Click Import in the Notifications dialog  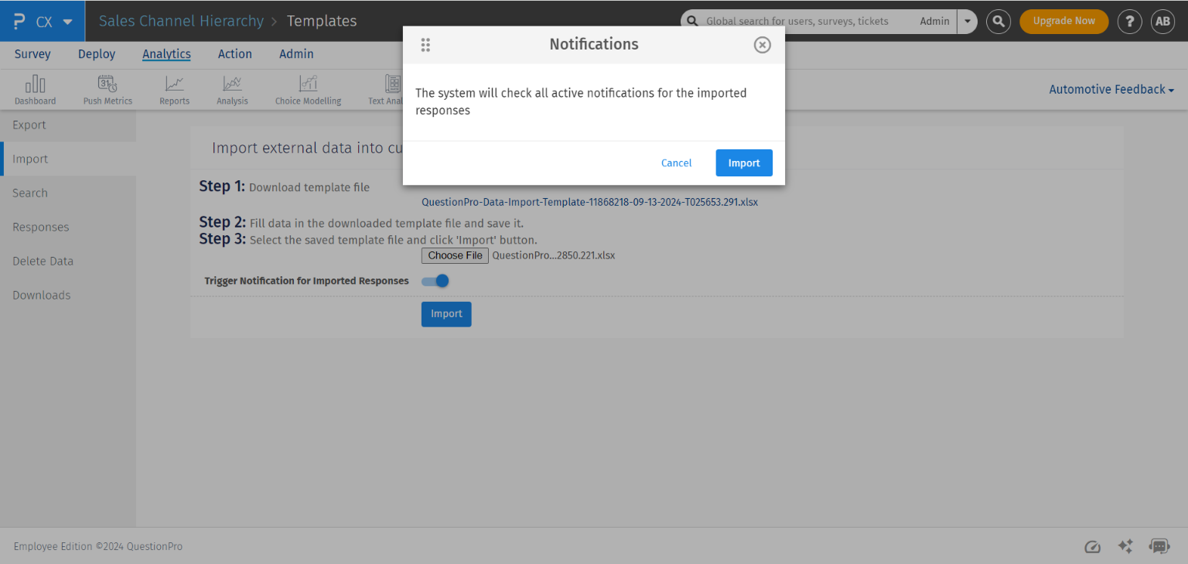[x=744, y=163]
